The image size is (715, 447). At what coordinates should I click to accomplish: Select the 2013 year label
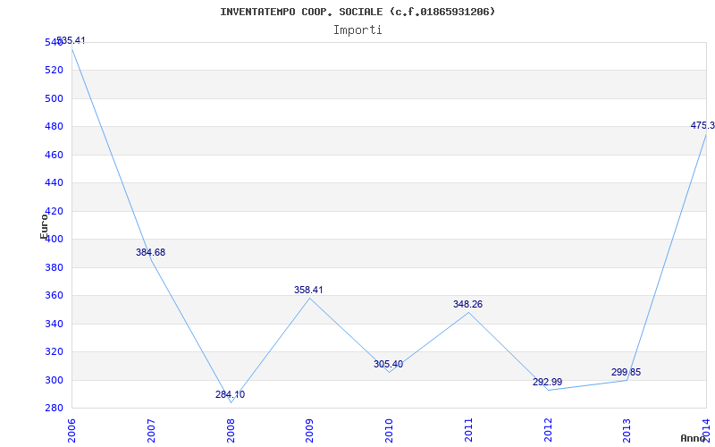(627, 429)
